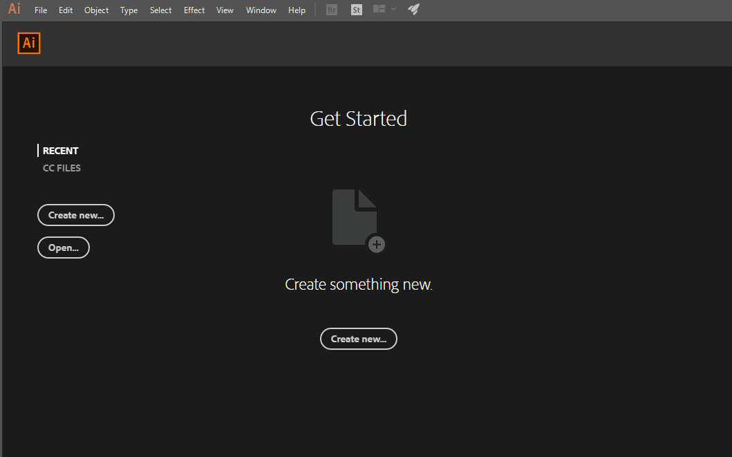Click the orange Illustrator logo on the start screen
Viewport: 732px width, 457px height.
pos(29,43)
